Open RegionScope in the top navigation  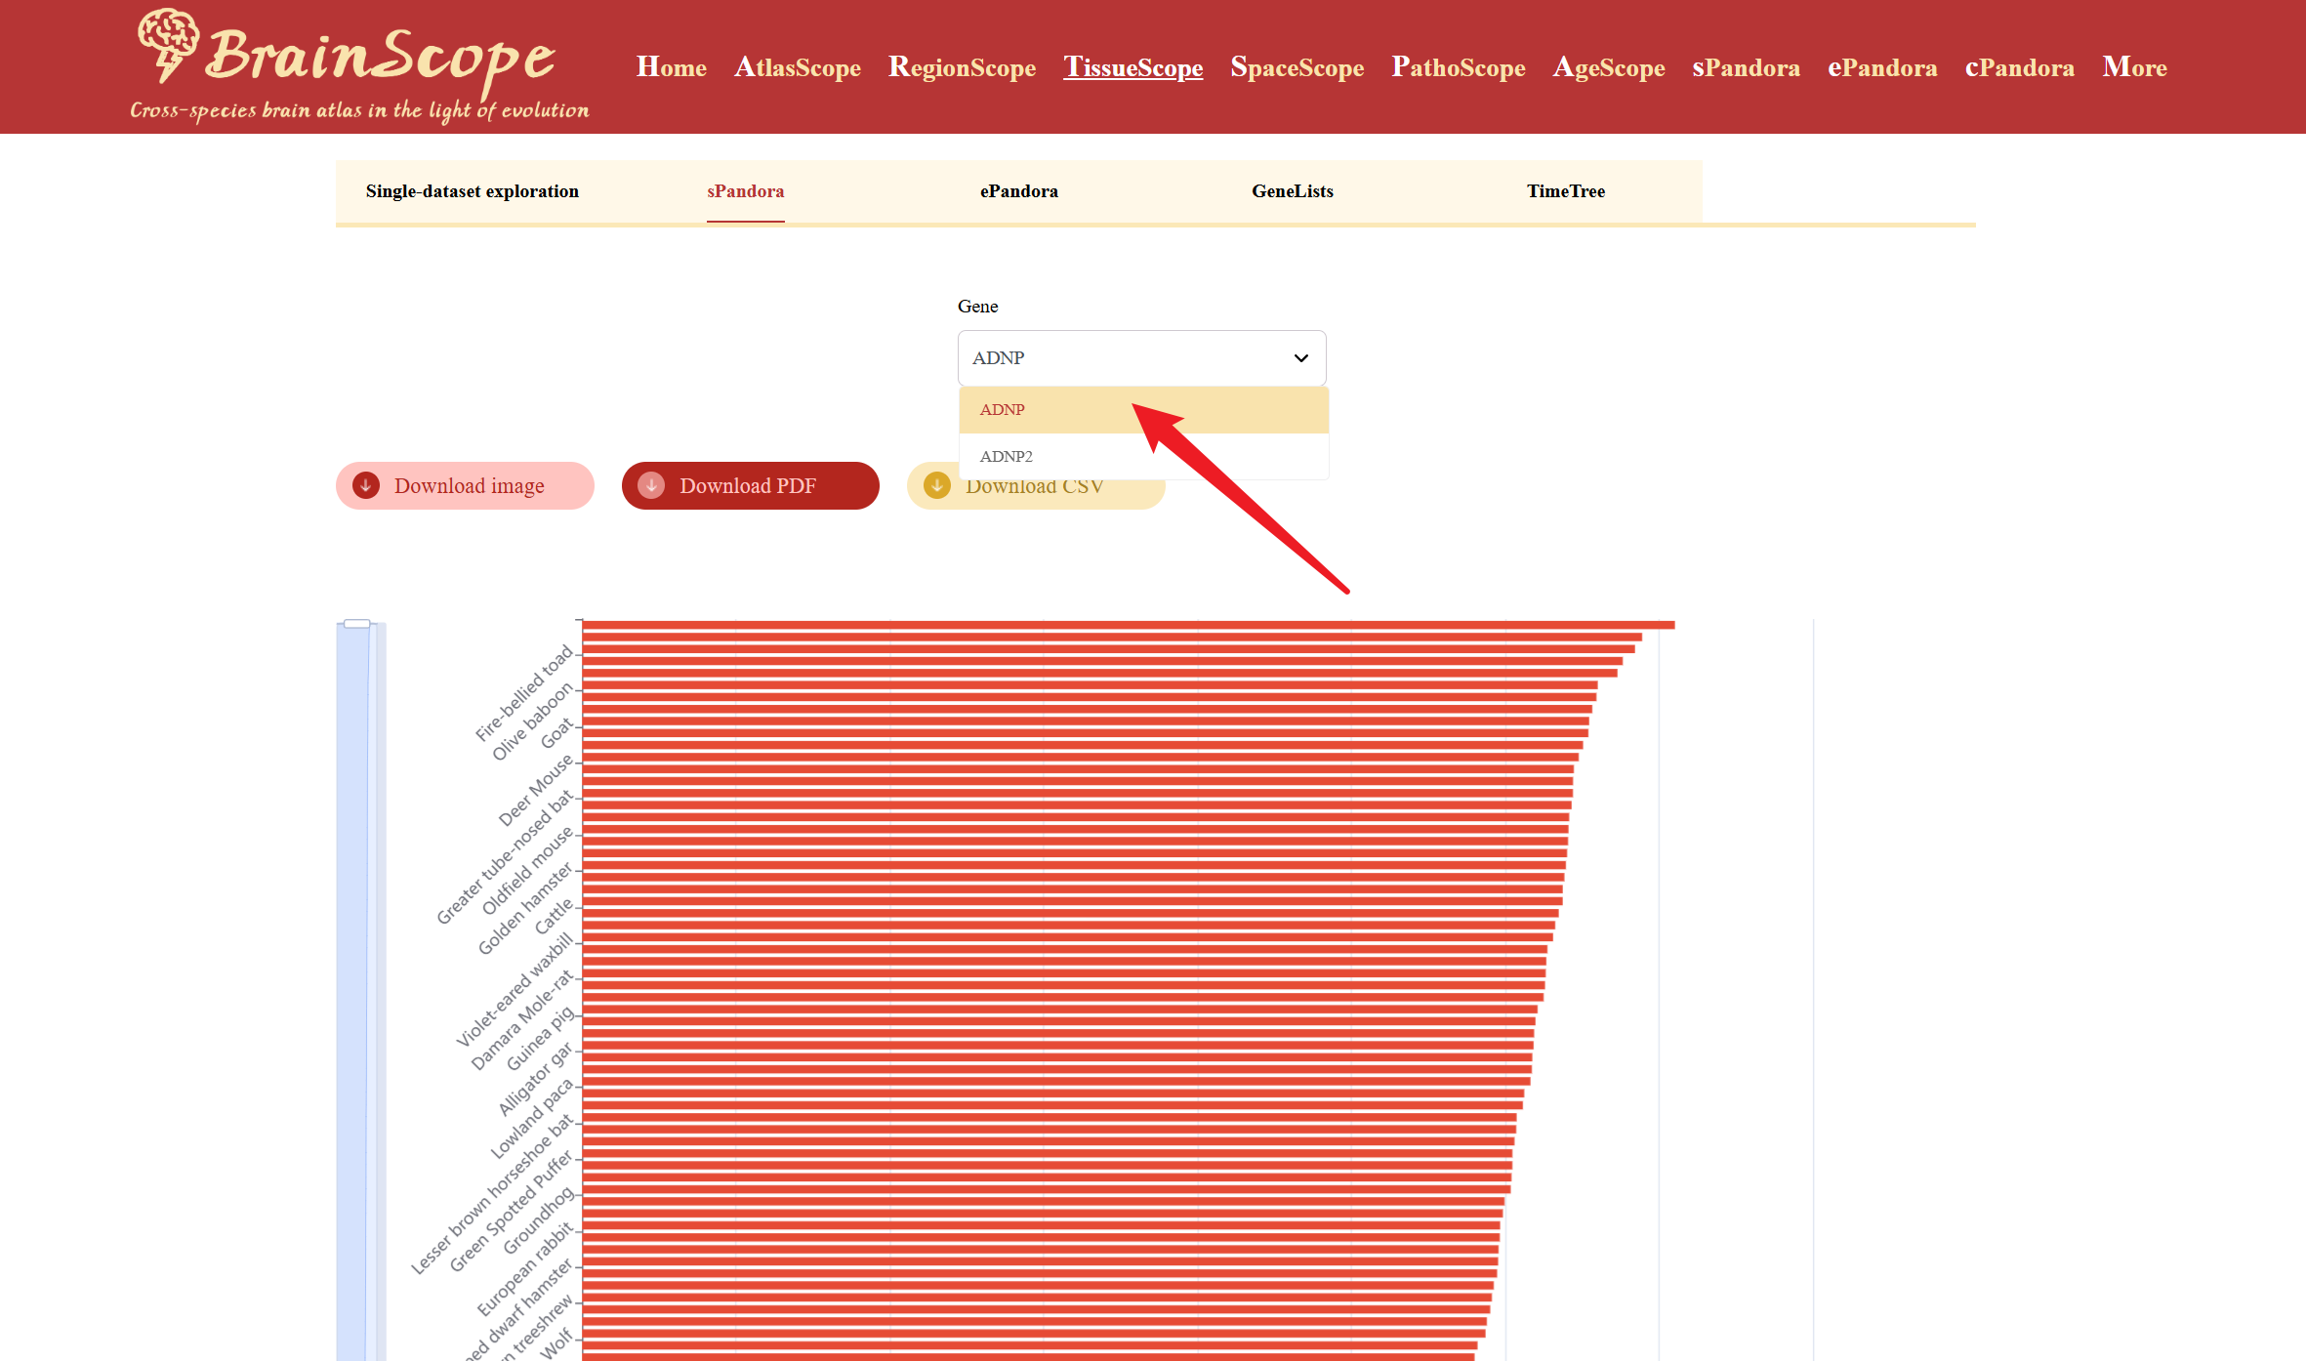962,67
